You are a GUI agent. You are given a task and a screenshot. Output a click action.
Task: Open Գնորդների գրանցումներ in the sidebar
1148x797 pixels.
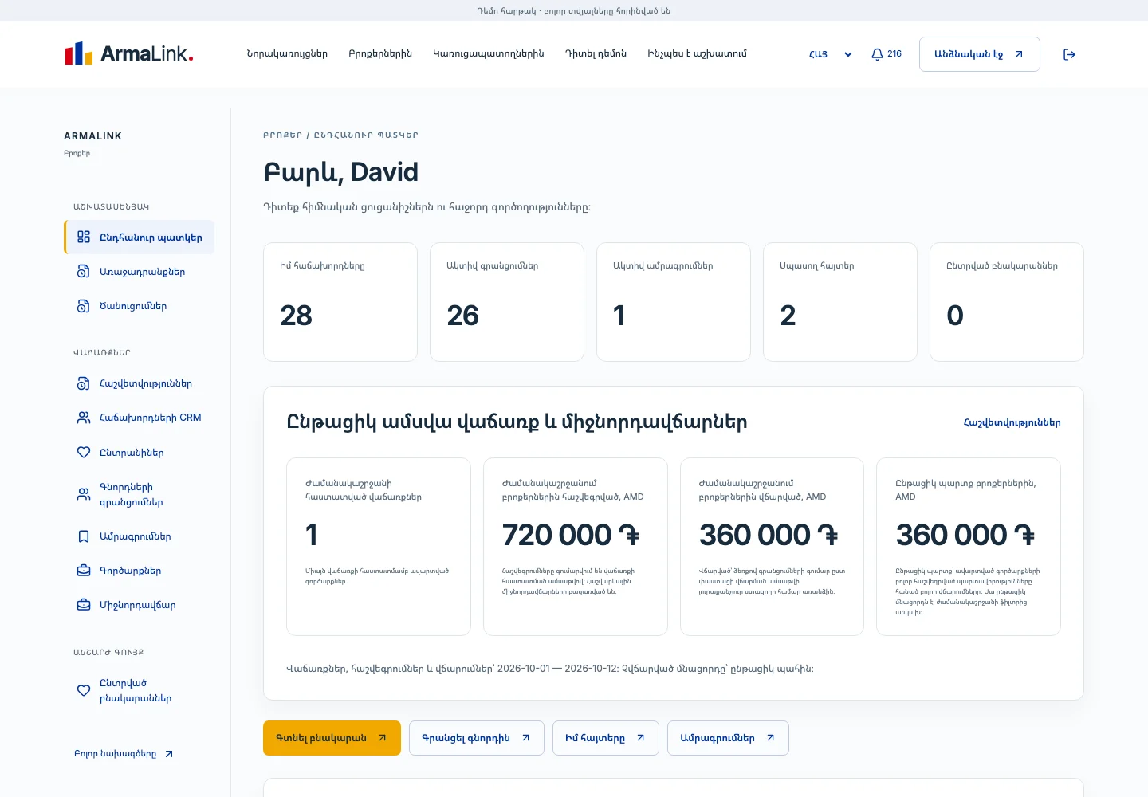(139, 494)
